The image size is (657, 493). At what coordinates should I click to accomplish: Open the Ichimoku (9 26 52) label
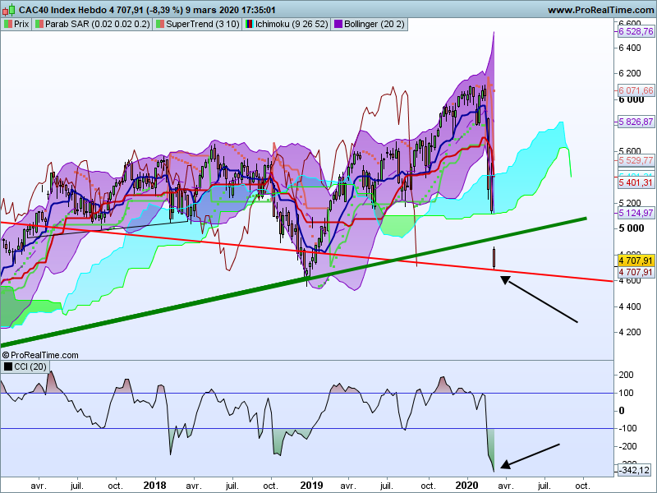pyautogui.click(x=292, y=25)
